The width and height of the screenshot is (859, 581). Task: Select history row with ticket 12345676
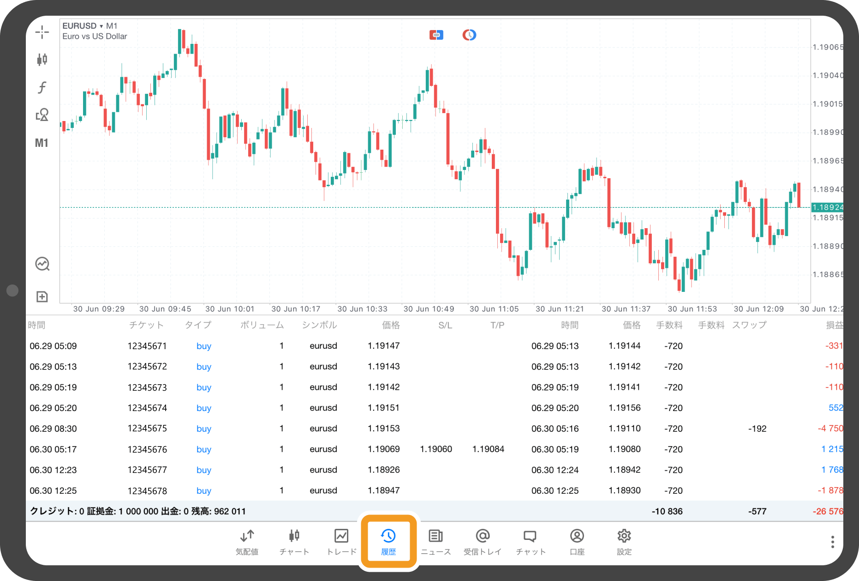point(435,449)
